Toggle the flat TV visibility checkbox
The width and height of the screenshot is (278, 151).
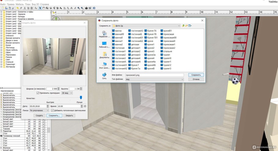tap(44, 135)
